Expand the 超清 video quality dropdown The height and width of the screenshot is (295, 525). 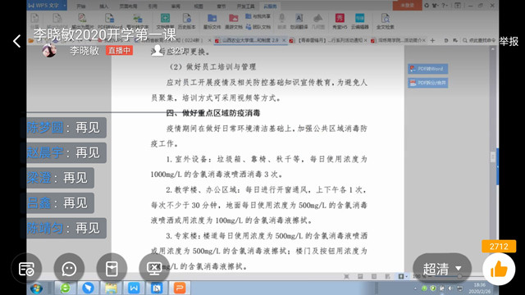click(442, 269)
